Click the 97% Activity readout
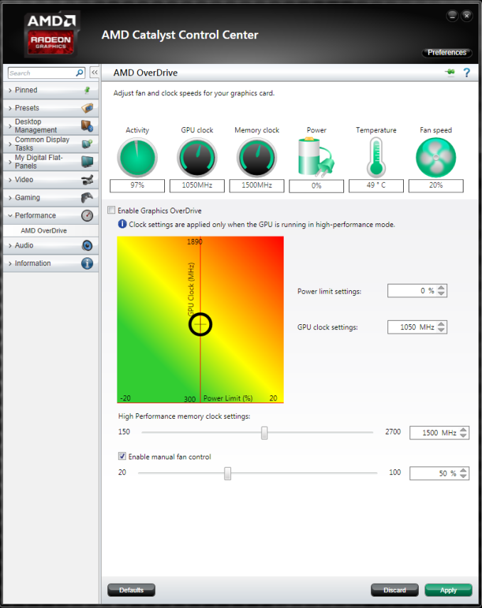 click(137, 186)
